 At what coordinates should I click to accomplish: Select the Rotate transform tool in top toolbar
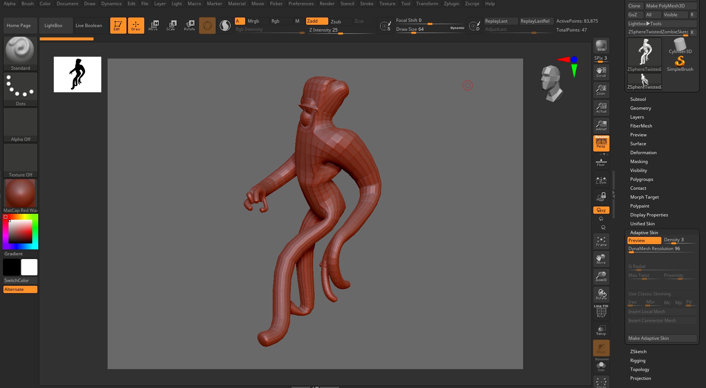pos(190,25)
